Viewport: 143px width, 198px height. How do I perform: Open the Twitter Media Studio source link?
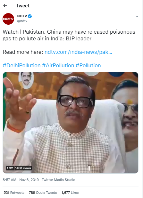tap(58, 180)
